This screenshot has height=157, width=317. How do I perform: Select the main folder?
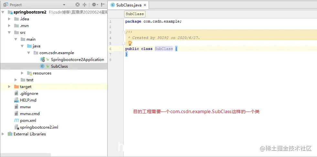click(x=31, y=39)
